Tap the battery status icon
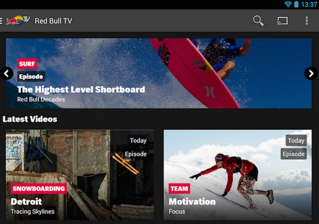Screen dimensions: 319x224 [296, 4]
